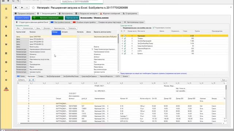The height and width of the screenshot is (131, 234).
Task: Toggle the Контроль checkbox for Валюта цены row
Action: 78,47
